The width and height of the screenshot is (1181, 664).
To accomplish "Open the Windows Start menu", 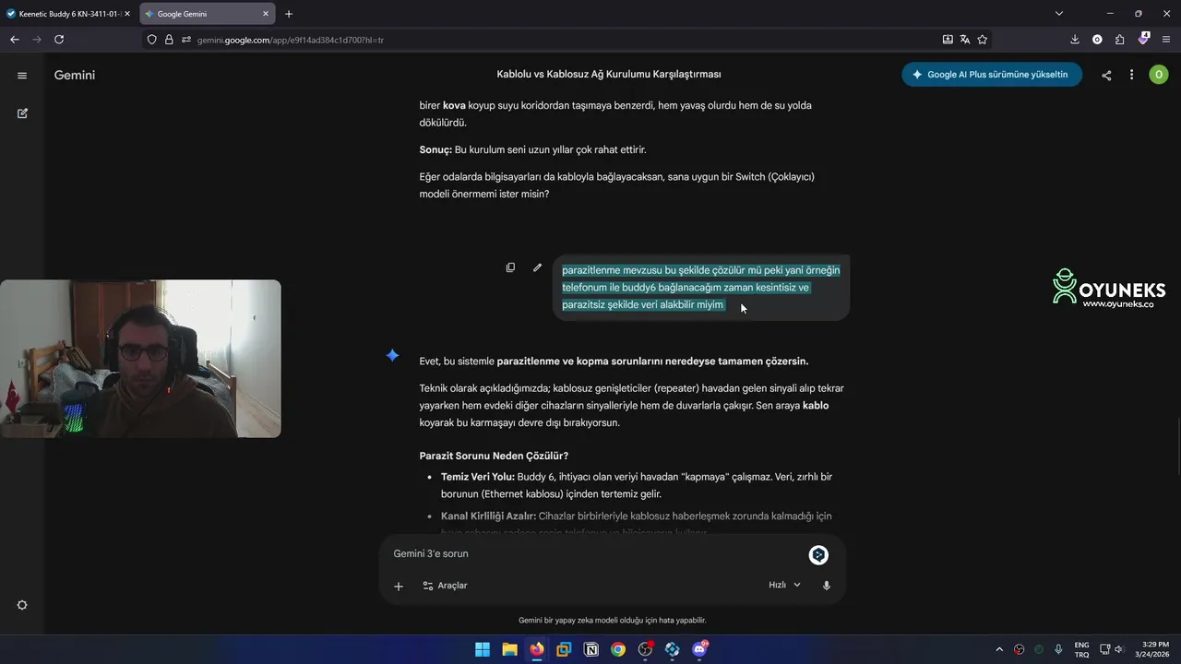I will tap(483, 649).
